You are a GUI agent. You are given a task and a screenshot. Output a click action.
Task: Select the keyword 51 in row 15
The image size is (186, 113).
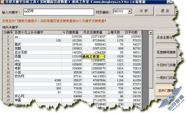pos(38,93)
